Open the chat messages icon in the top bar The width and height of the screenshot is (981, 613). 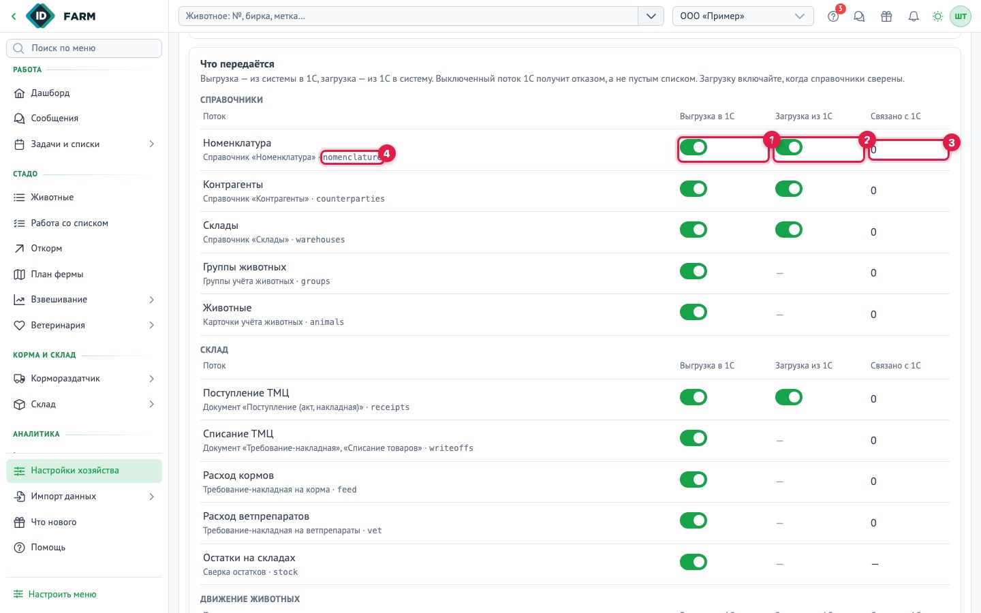tap(859, 16)
